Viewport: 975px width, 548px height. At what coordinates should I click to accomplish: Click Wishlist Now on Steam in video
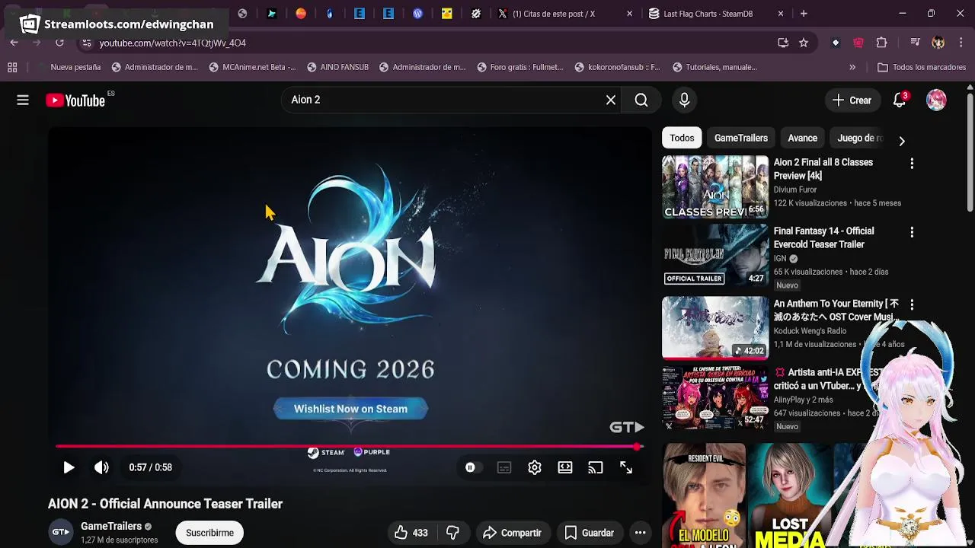pyautogui.click(x=350, y=409)
